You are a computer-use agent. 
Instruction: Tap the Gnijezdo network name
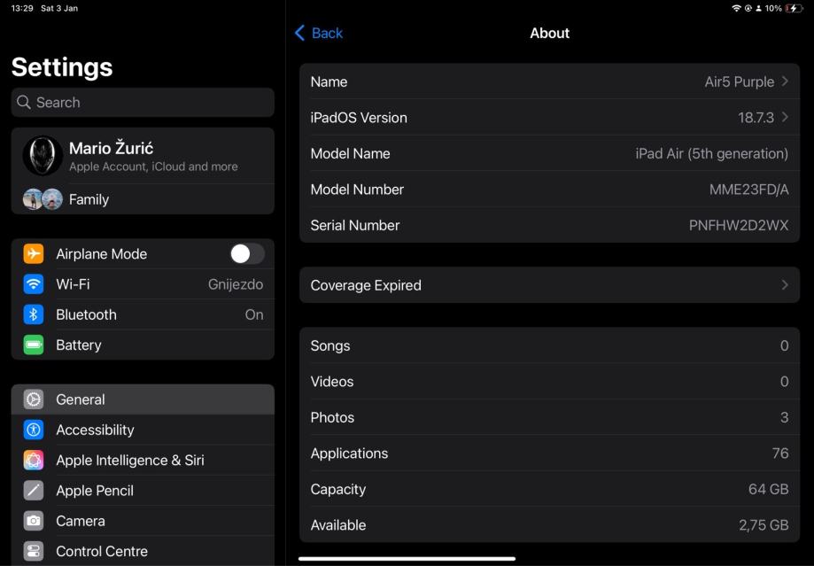coord(236,284)
